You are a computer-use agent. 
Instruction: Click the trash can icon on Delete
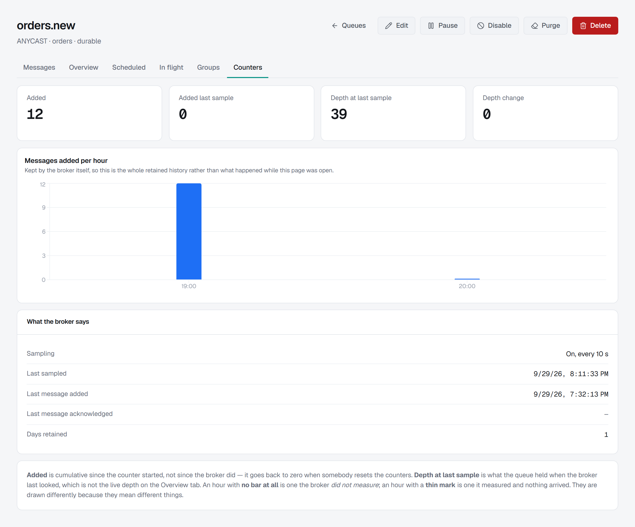[x=583, y=26]
